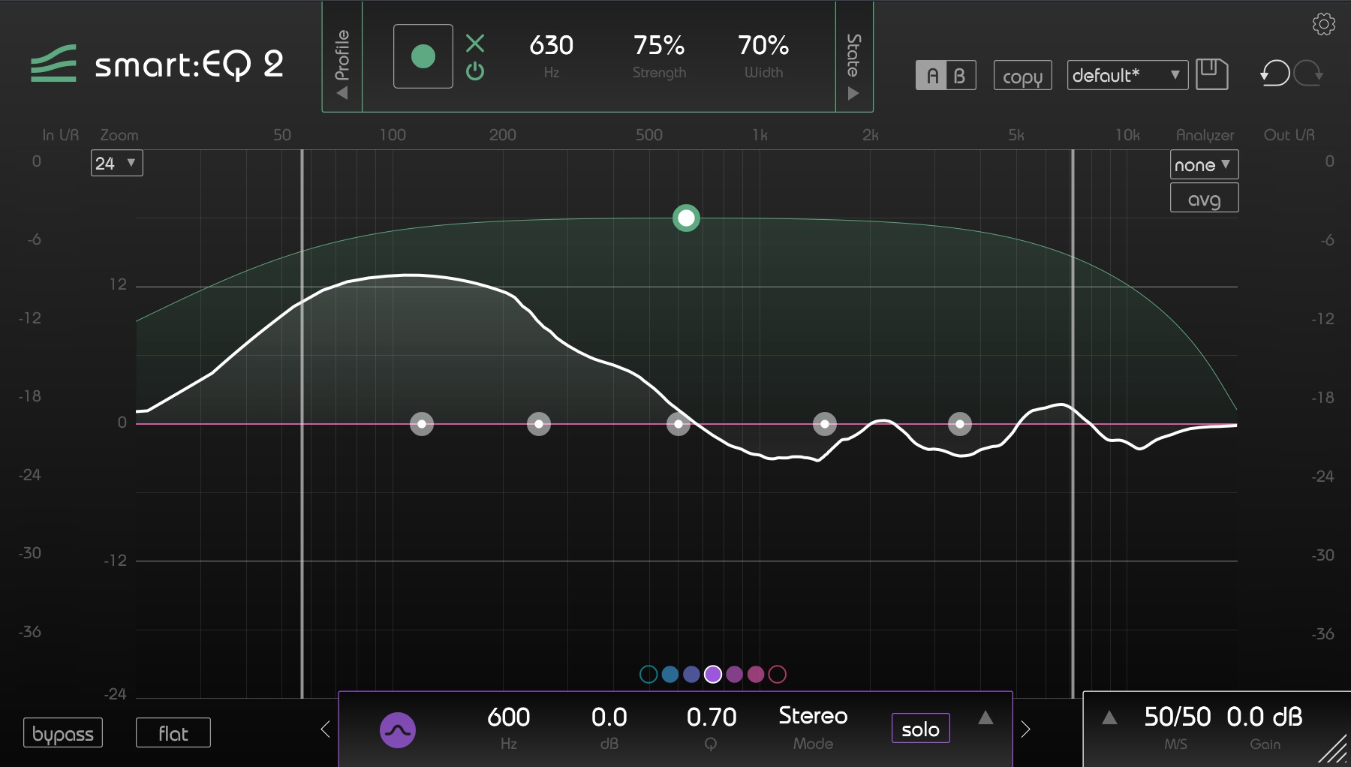This screenshot has width=1351, height=767.
Task: Click the copy button
Action: [1022, 75]
